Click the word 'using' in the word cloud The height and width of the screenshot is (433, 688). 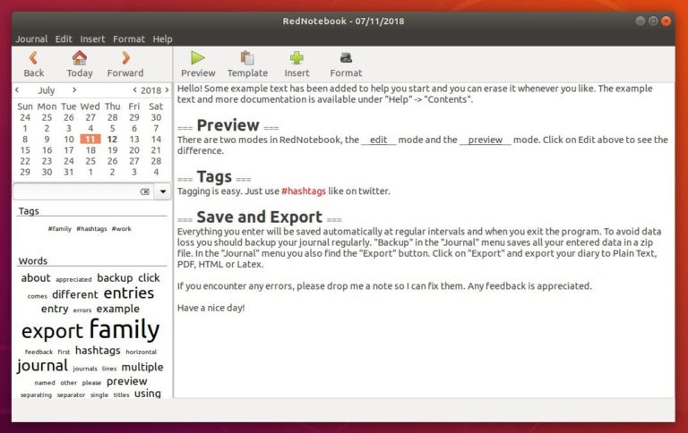click(x=148, y=394)
